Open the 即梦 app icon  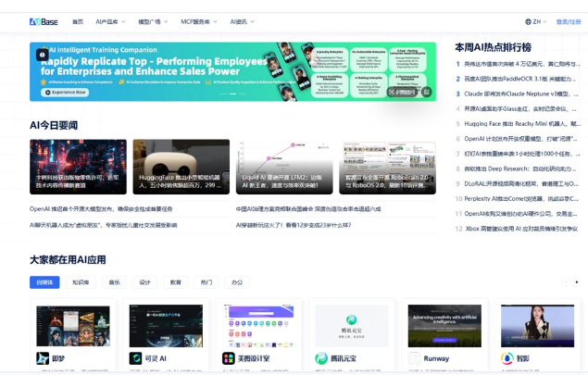pos(43,358)
